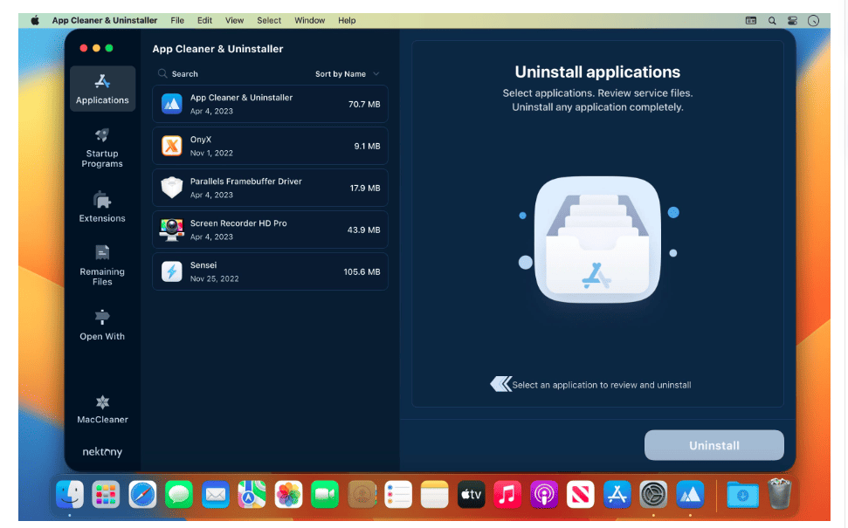Screen dimensions: 848x528
Task: Open Podcasts from the Dock
Action: click(544, 494)
